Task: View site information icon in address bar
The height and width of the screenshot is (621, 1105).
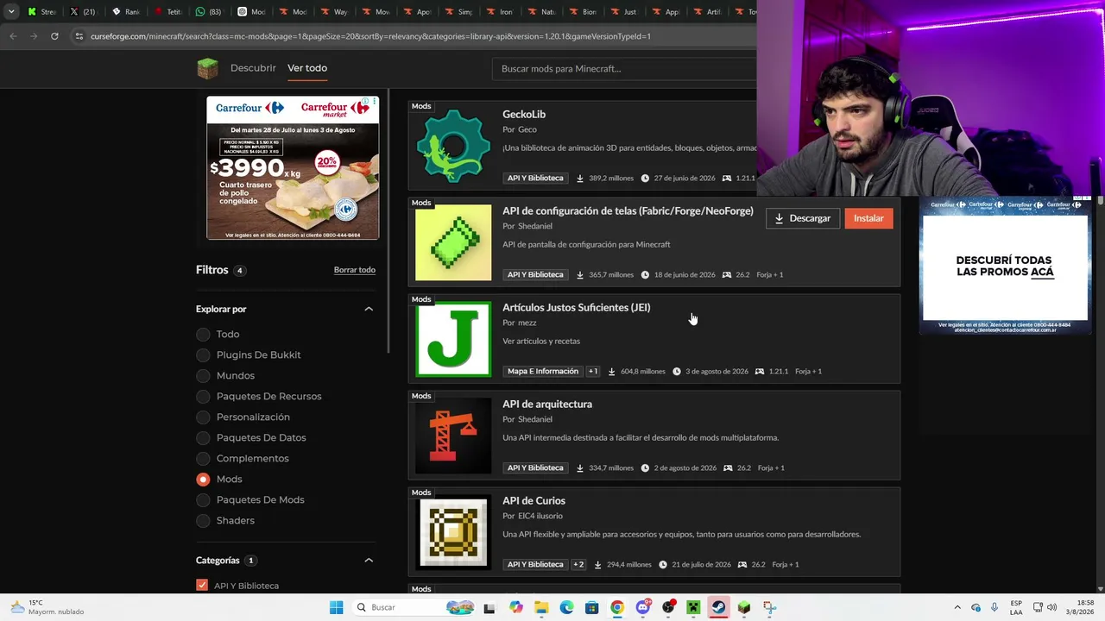Action: click(79, 36)
